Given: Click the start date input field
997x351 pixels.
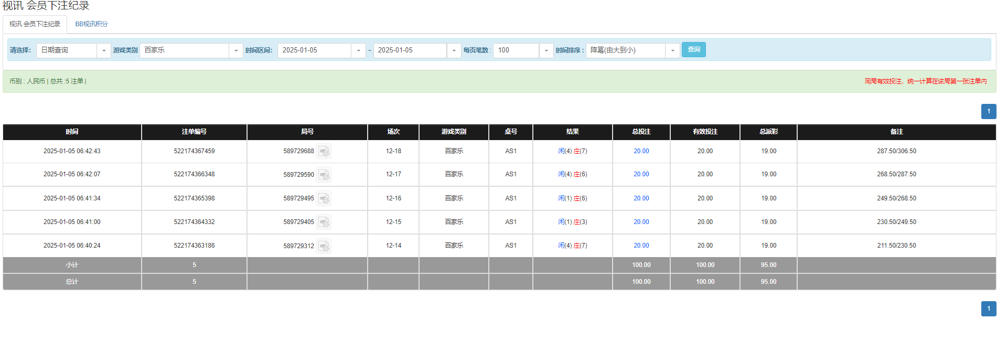Looking at the screenshot, I should (314, 50).
